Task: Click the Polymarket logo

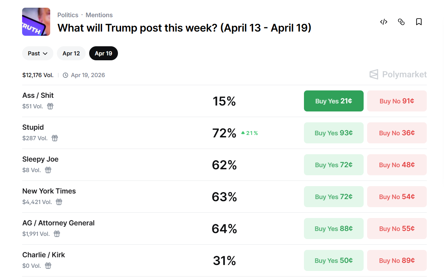Action: point(398,74)
